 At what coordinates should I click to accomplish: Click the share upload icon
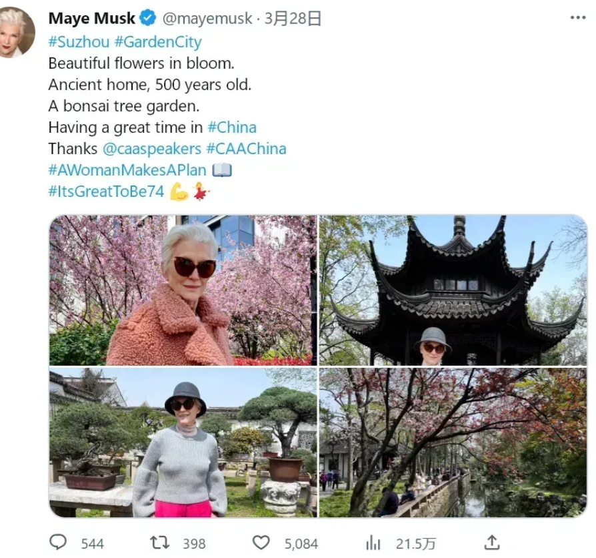point(492,543)
